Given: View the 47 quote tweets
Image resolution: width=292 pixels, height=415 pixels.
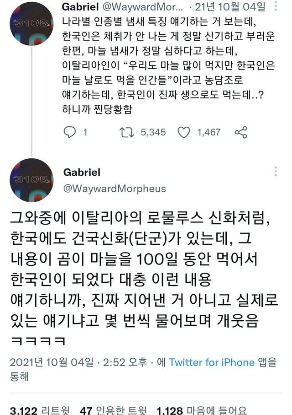Looking at the screenshot, I should (113, 410).
